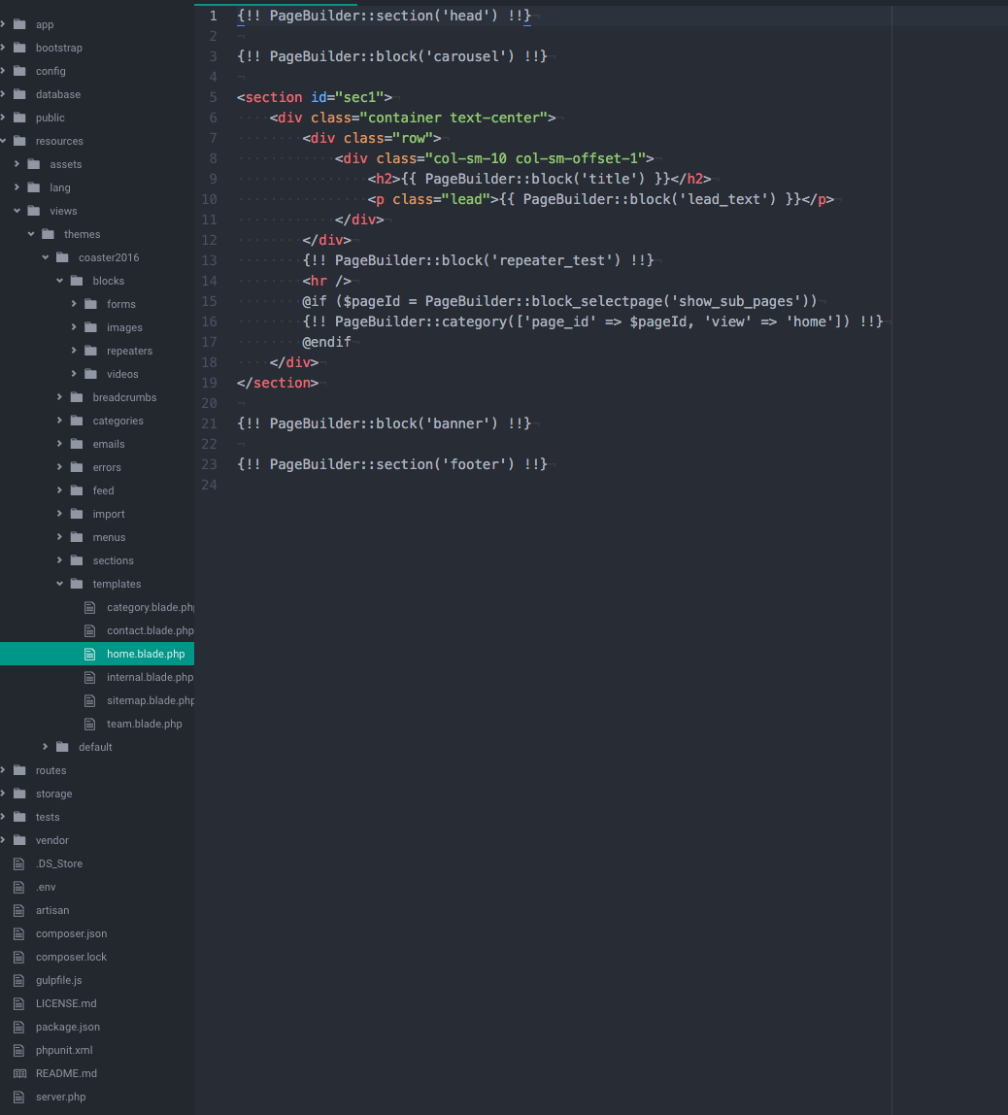Expand the forms folder under blocks
The image size is (1008, 1115).
pyautogui.click(x=74, y=304)
